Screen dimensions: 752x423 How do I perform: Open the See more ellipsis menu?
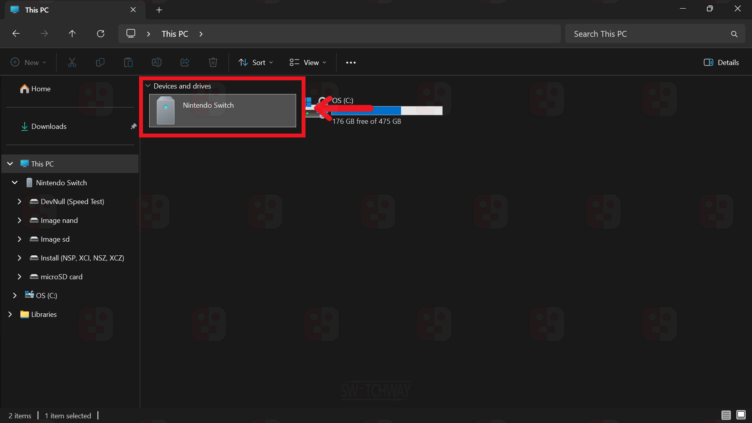pos(351,62)
